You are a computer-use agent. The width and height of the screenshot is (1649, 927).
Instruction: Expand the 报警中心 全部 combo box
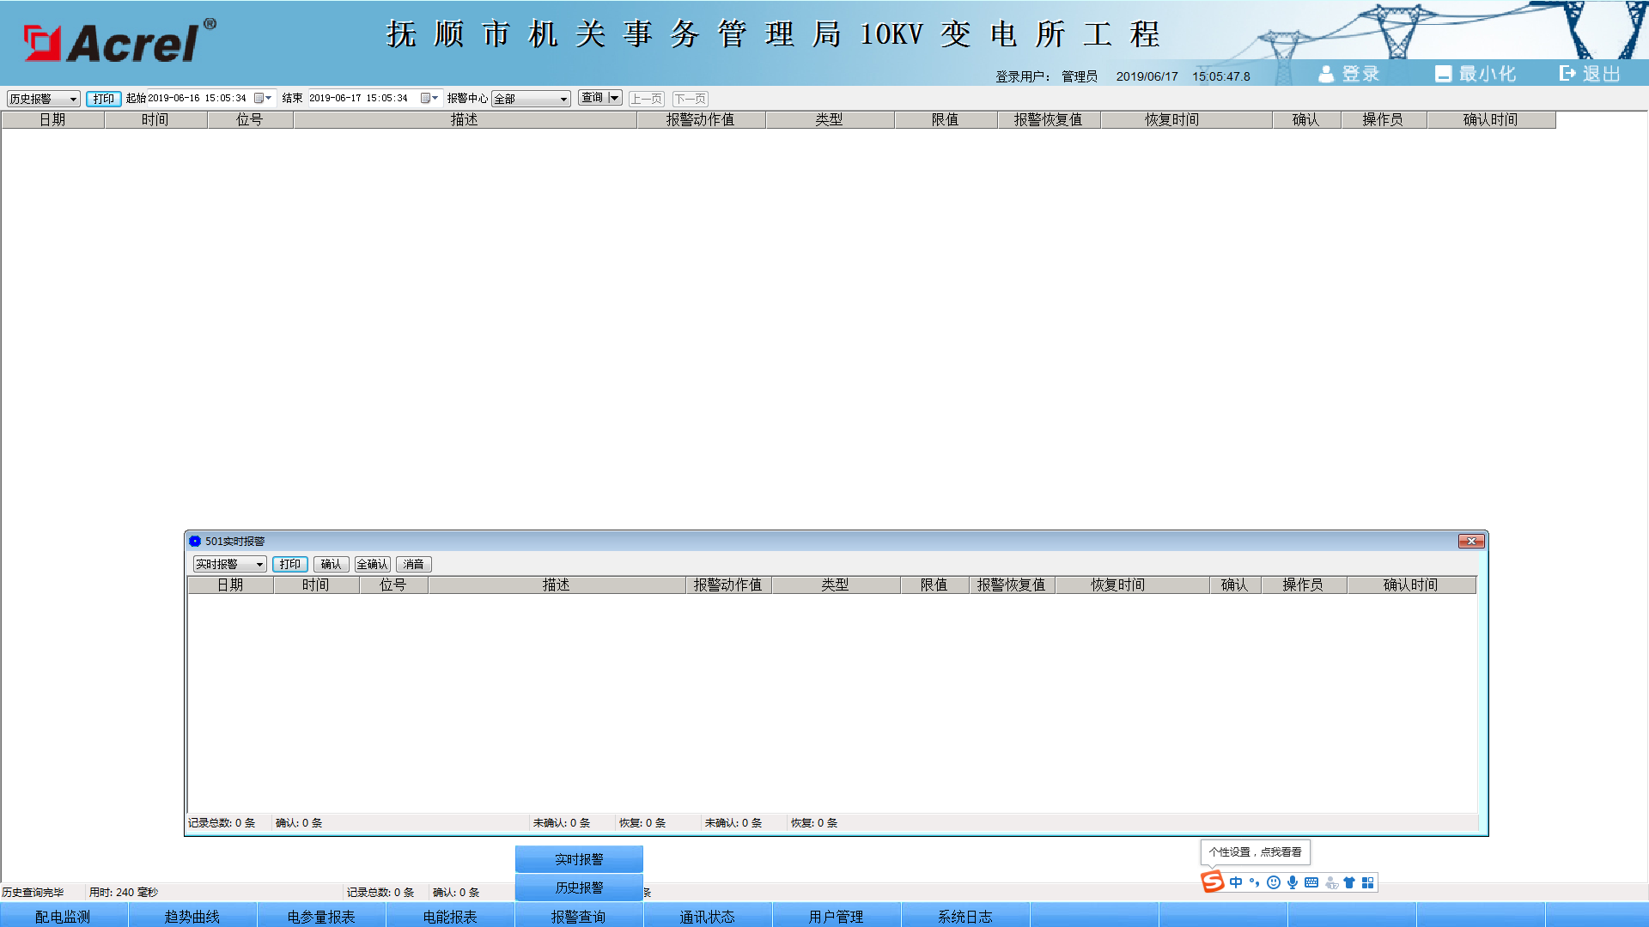[563, 100]
